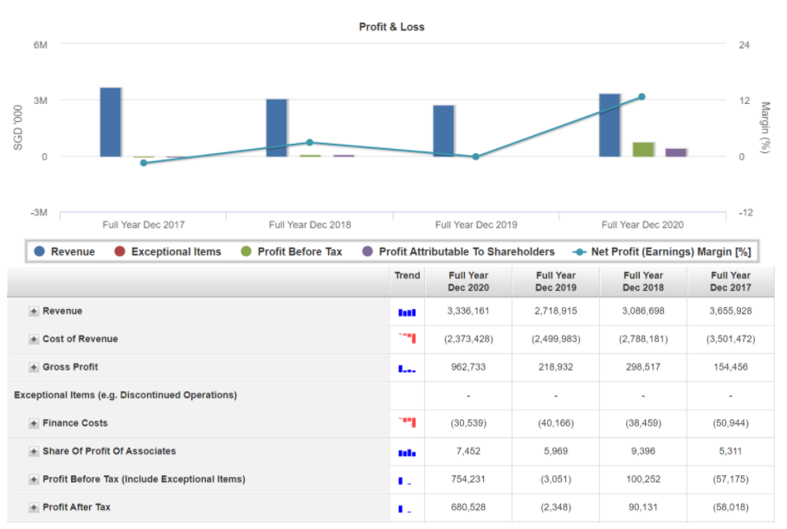
Task: Expand the Cost of Revenue row
Action: click(34, 339)
